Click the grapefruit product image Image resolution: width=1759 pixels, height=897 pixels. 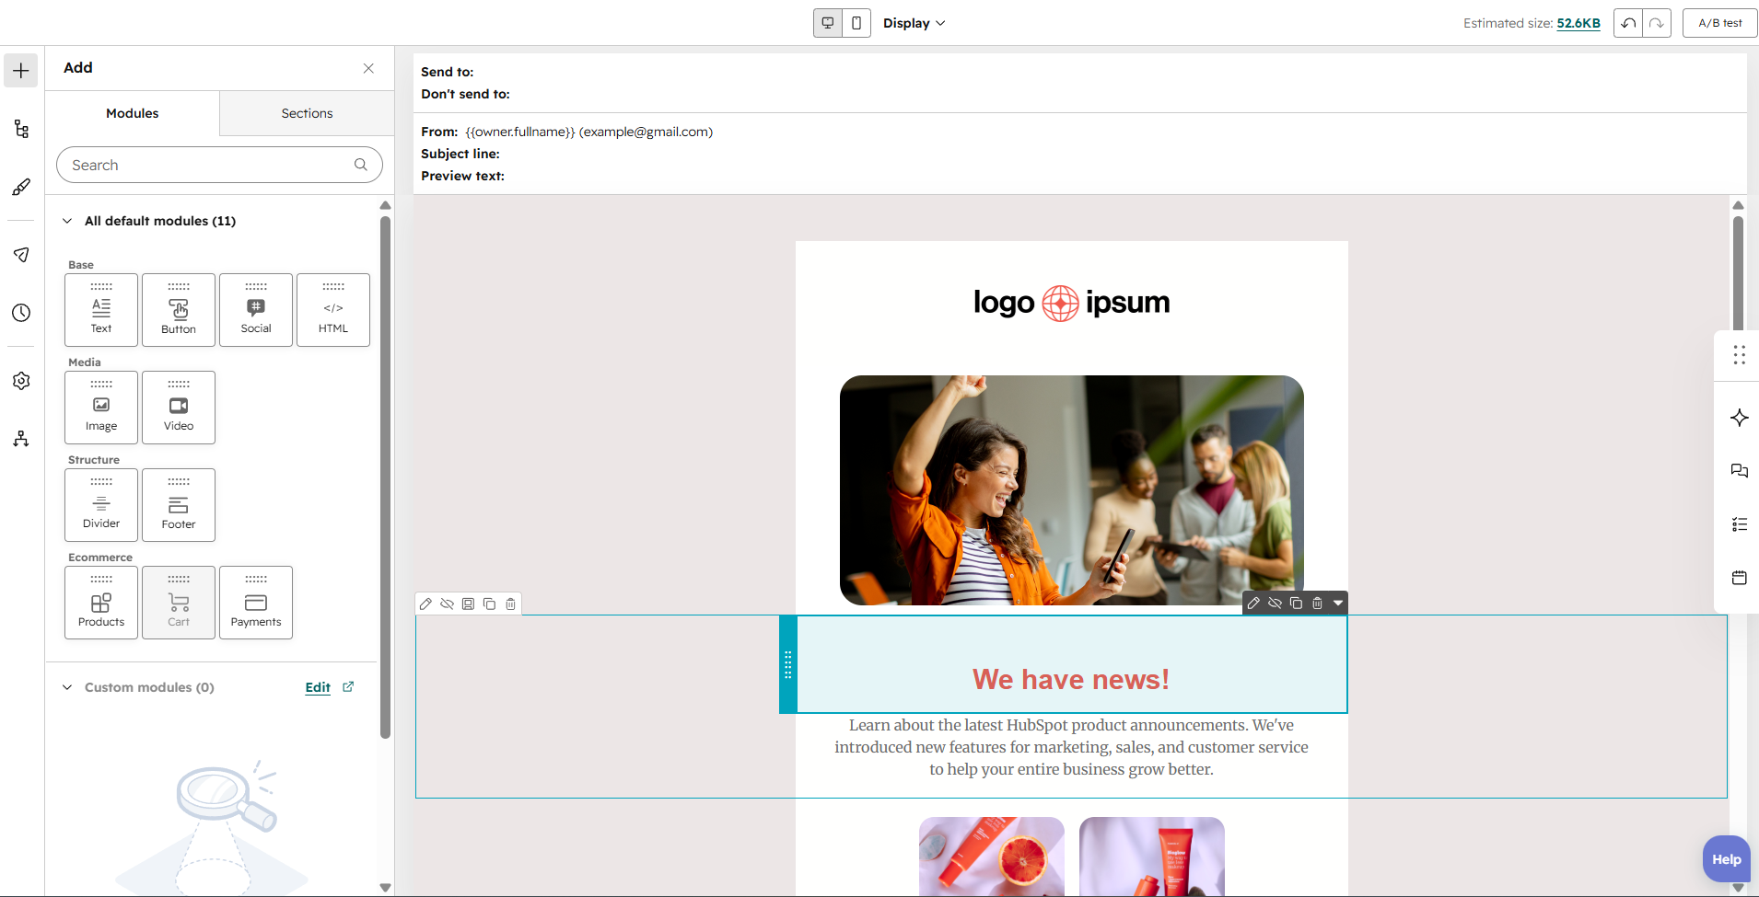coord(992,857)
